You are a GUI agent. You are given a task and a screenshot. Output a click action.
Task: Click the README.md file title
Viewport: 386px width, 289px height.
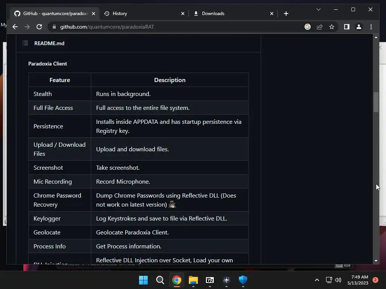coord(49,43)
